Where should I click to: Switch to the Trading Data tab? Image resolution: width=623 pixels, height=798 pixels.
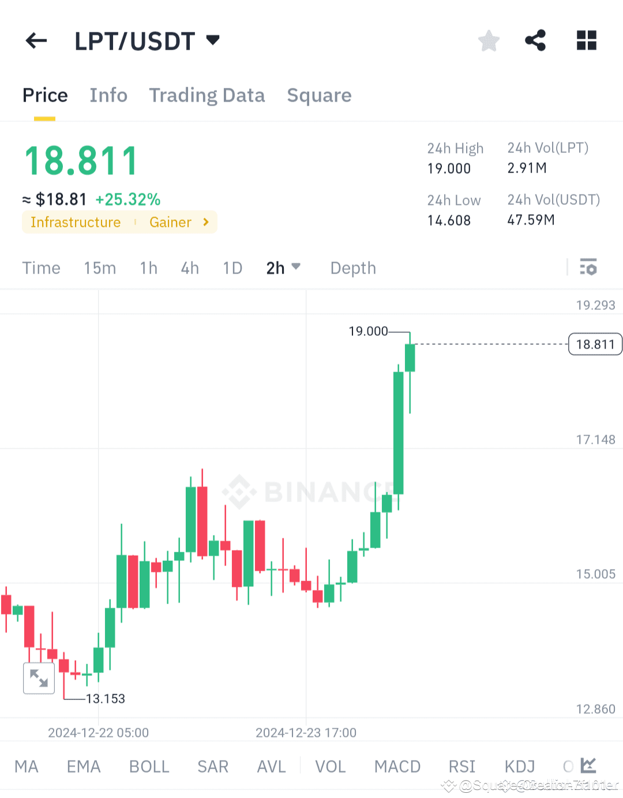207,95
